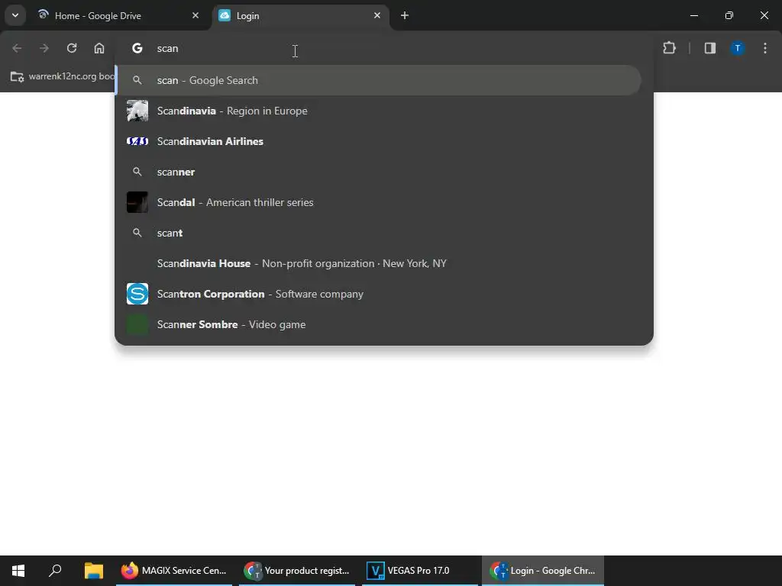
Task: Restore down the Chrome window
Action: 729,15
